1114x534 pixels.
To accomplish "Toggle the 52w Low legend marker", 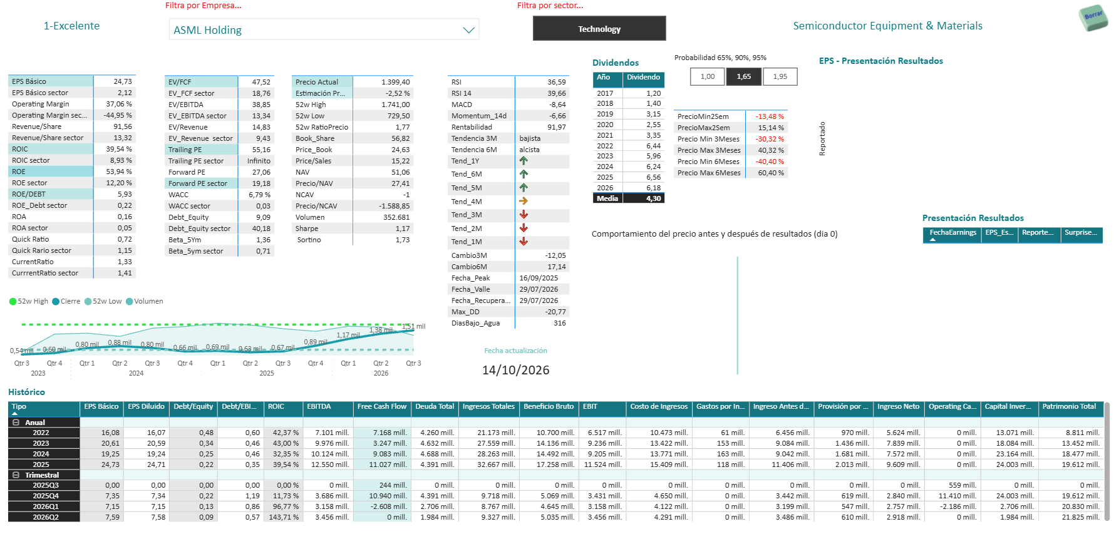I will [88, 302].
